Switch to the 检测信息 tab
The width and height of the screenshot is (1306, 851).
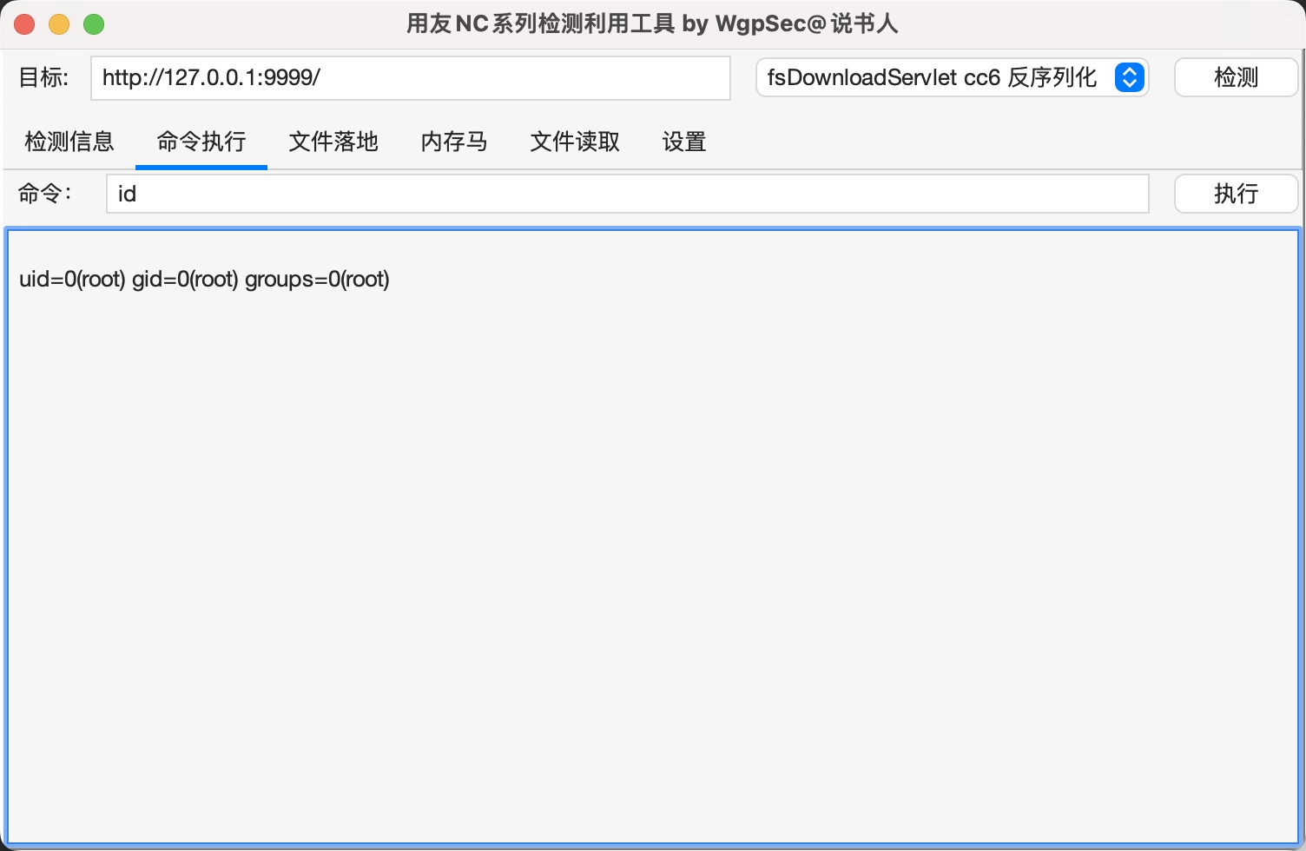point(69,142)
